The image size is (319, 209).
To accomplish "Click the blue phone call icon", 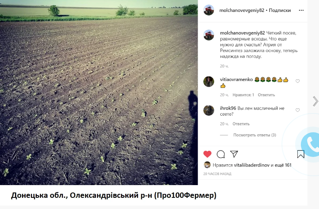I will [x=310, y=145].
